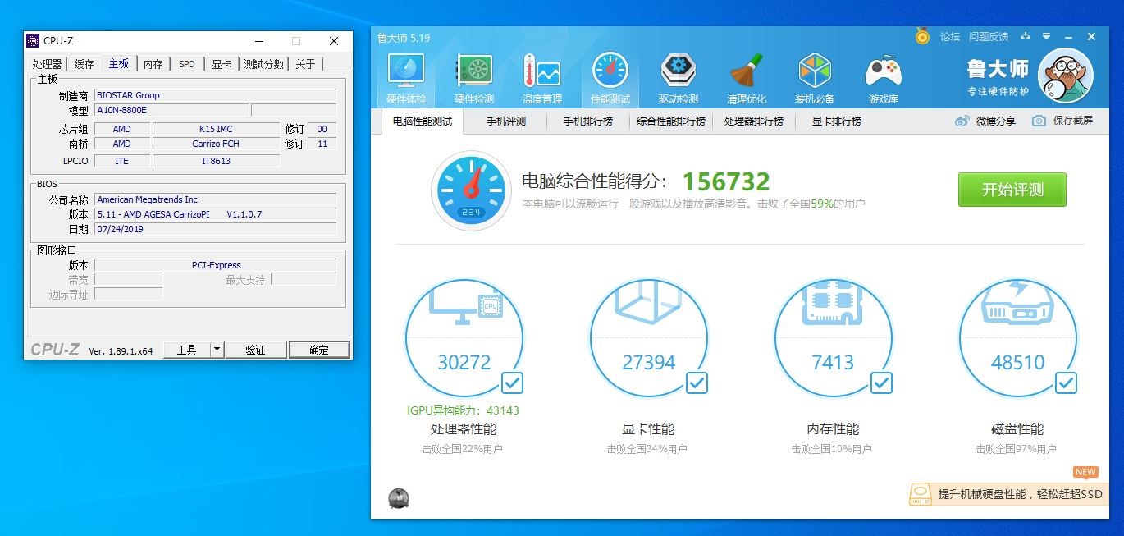
Task: Click the processor circle showing 30272
Action: 464,337
